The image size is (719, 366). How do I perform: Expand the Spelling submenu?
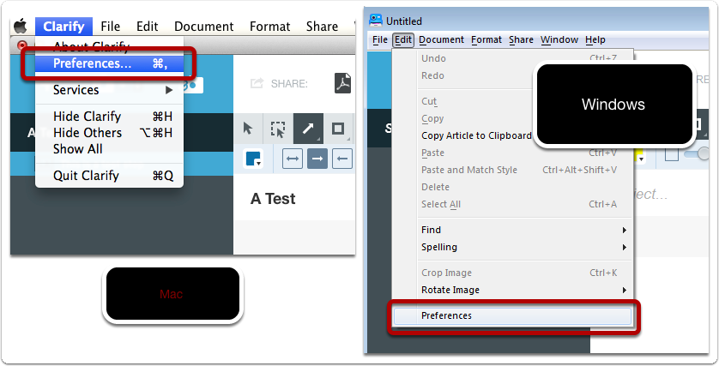tap(513, 247)
